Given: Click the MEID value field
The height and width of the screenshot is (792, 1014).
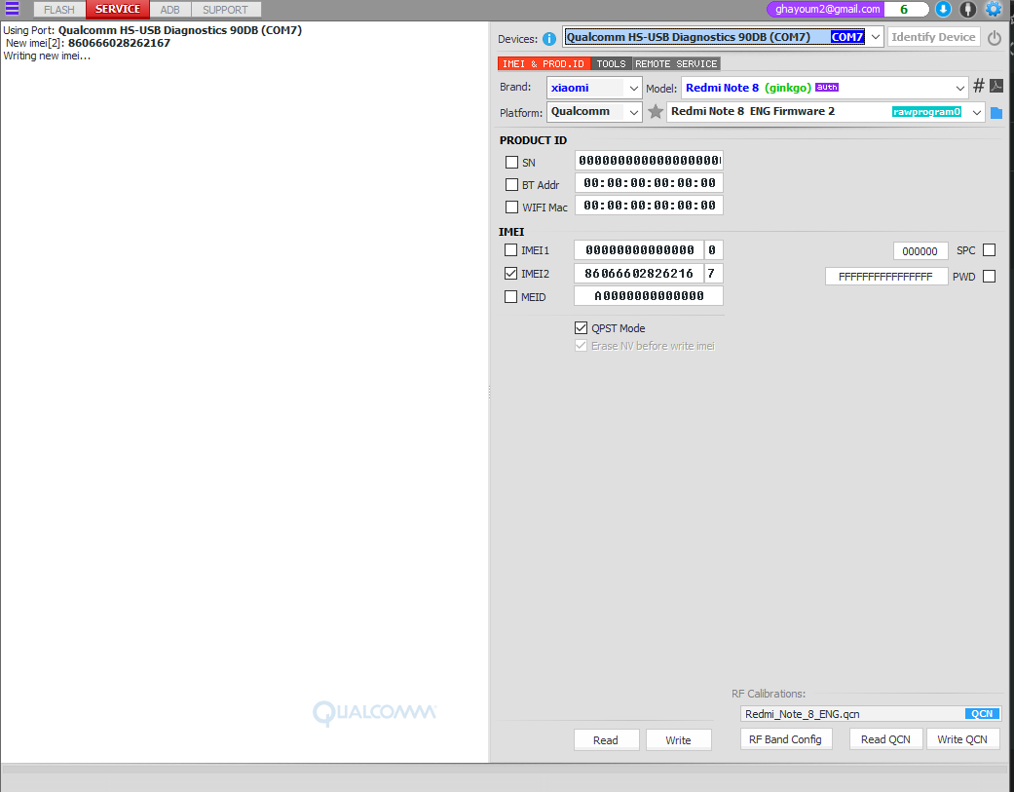Looking at the screenshot, I should 649,295.
